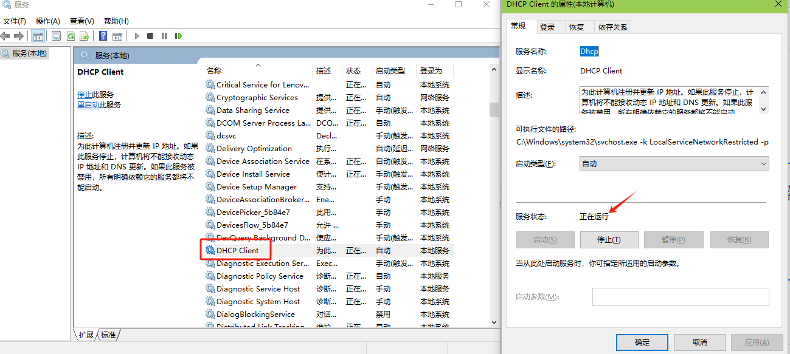Viewport: 790px width, 354px height.
Task: Click the Pause Service toolbar icon
Action: (x=164, y=36)
